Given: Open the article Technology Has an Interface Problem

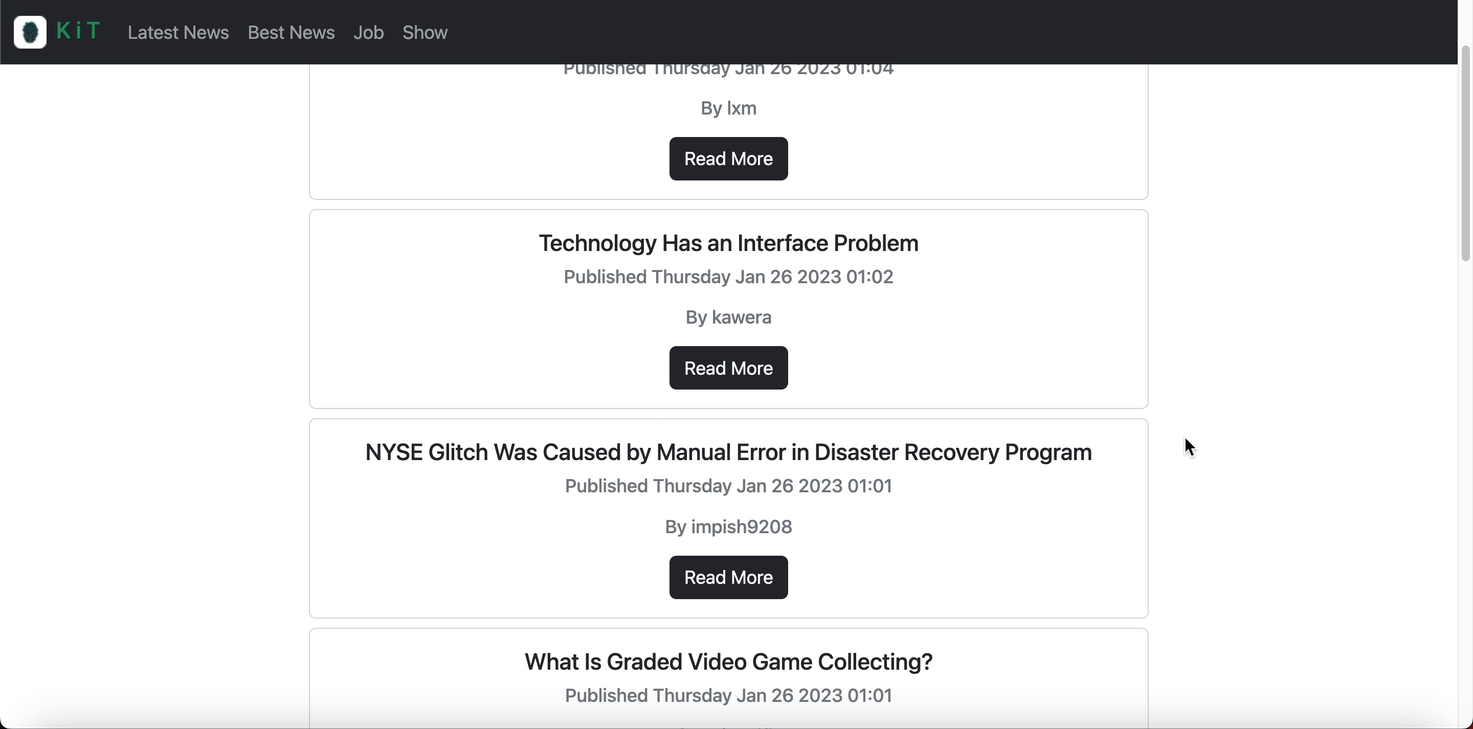Looking at the screenshot, I should click(728, 243).
